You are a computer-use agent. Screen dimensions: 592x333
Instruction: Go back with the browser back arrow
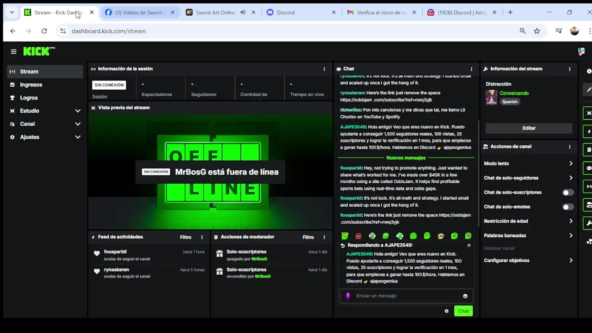coord(12,31)
